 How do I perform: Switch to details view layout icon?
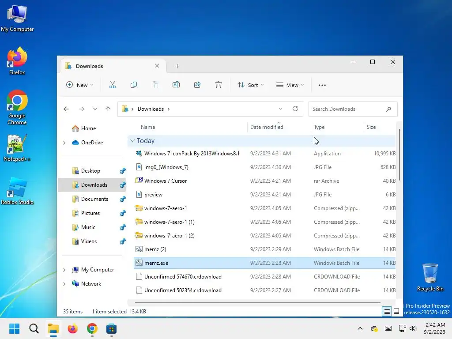(x=387, y=311)
